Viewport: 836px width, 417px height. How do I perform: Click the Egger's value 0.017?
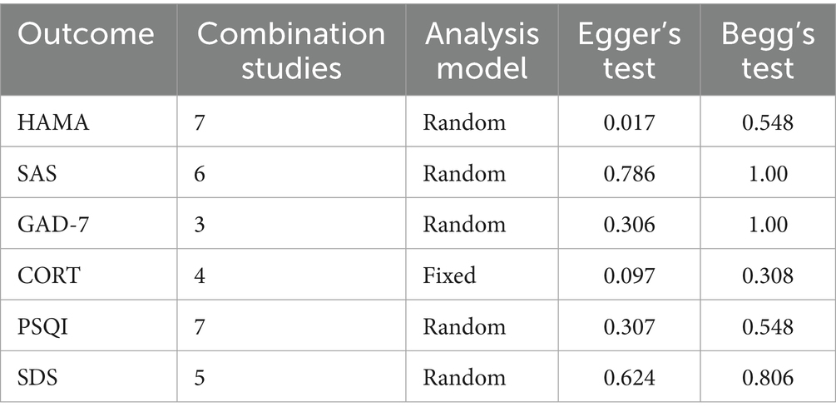630,122
